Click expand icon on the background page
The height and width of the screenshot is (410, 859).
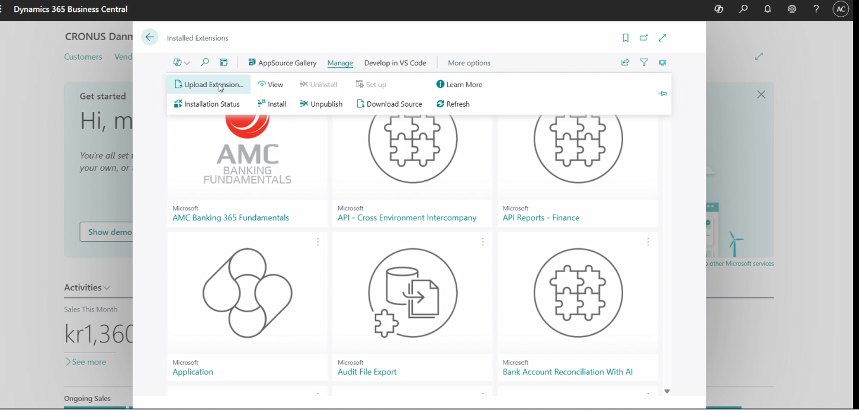pyautogui.click(x=759, y=57)
